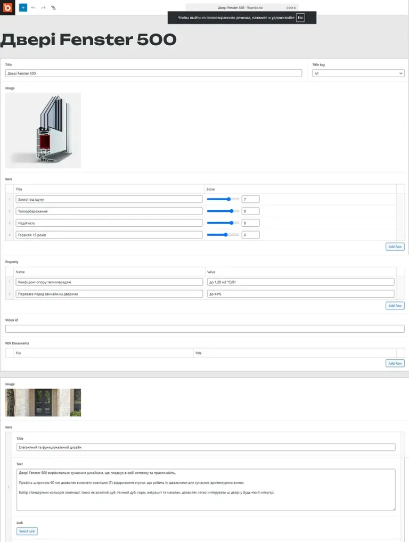Click Add Row under the Item table

(x=395, y=247)
